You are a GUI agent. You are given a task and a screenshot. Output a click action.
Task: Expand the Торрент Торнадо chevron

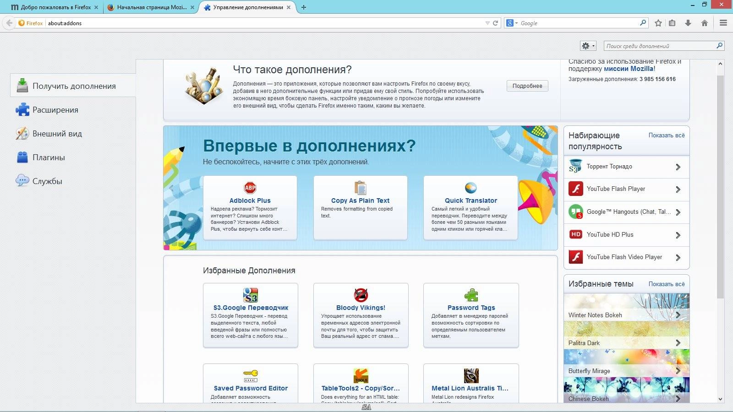pyautogui.click(x=678, y=167)
